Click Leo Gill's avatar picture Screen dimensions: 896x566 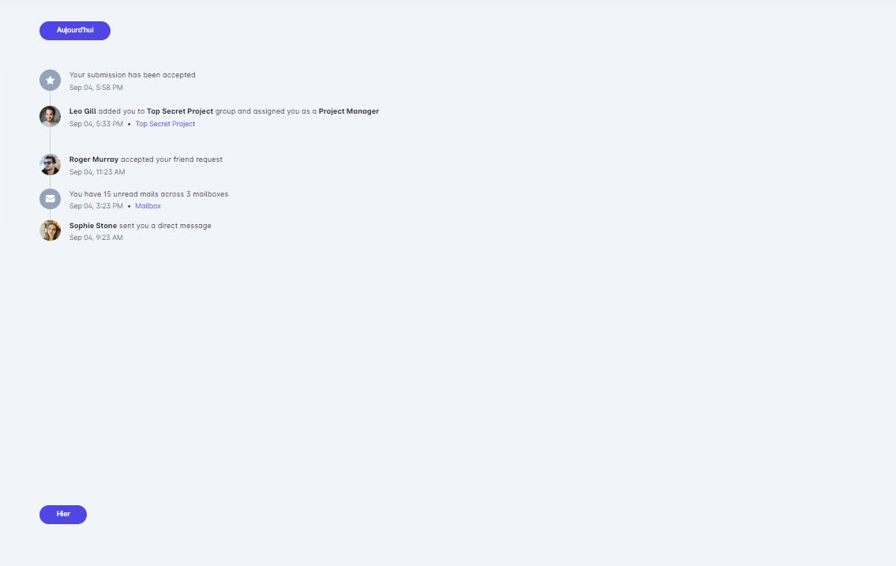(50, 117)
